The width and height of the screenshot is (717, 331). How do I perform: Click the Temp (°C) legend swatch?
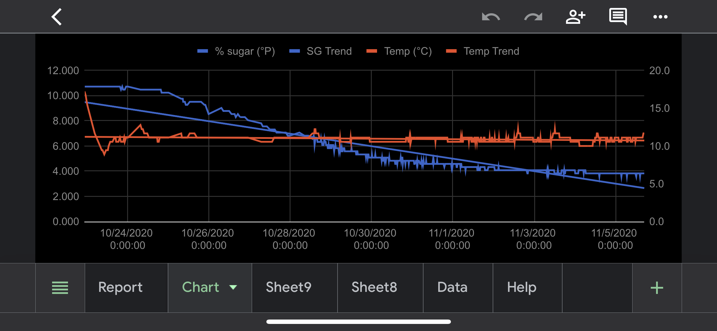pos(372,51)
